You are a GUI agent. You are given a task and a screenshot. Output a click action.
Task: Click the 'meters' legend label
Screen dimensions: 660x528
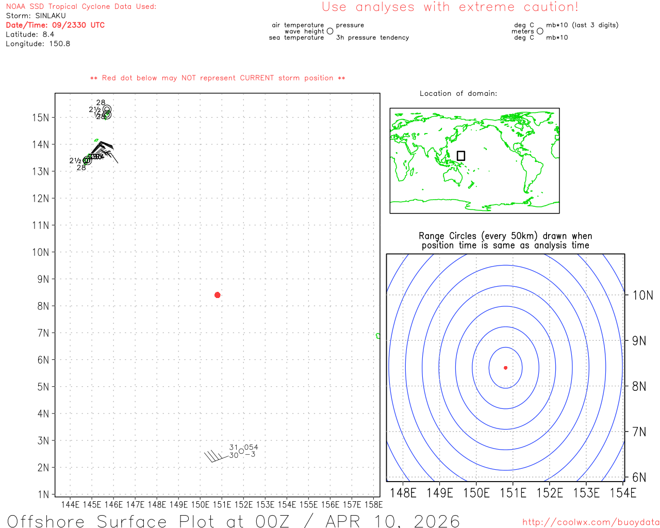pos(523,31)
